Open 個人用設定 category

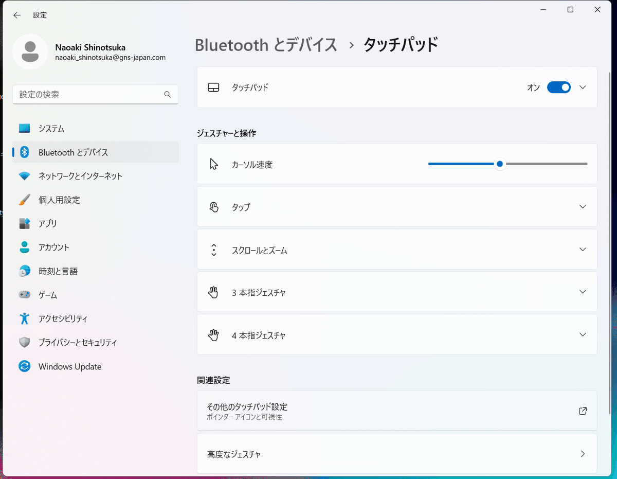(x=96, y=200)
